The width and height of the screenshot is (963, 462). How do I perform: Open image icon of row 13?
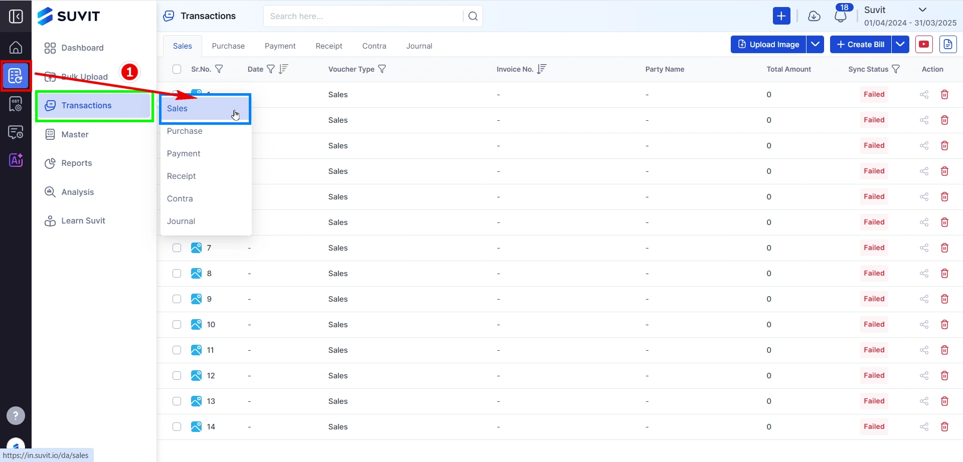pyautogui.click(x=196, y=401)
